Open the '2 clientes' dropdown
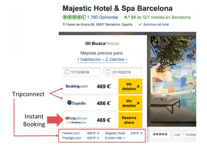Screen dimensions: 207x150 pos(117,60)
